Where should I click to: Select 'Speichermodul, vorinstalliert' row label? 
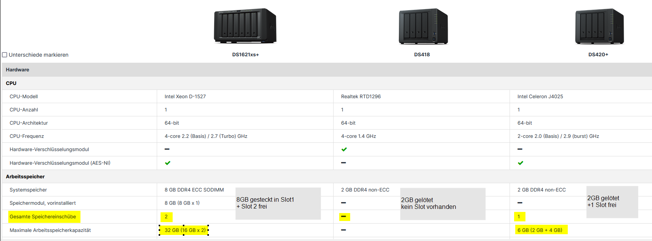point(43,203)
